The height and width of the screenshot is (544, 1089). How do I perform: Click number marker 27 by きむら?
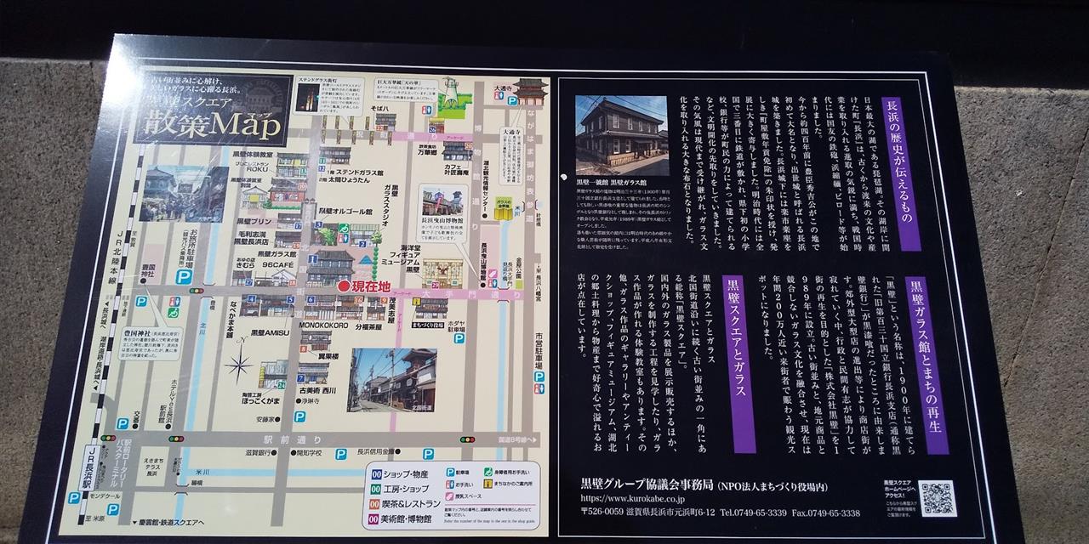tap(248, 282)
